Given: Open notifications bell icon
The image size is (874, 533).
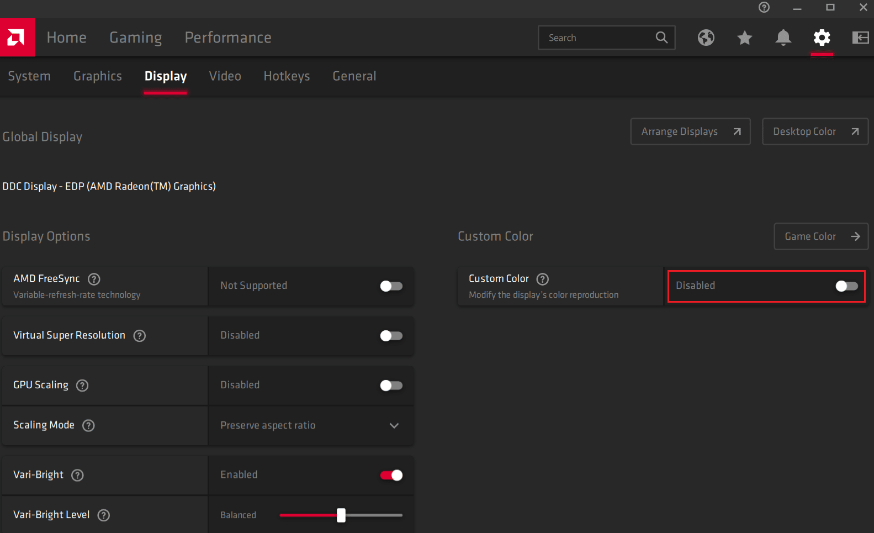Looking at the screenshot, I should coord(783,38).
